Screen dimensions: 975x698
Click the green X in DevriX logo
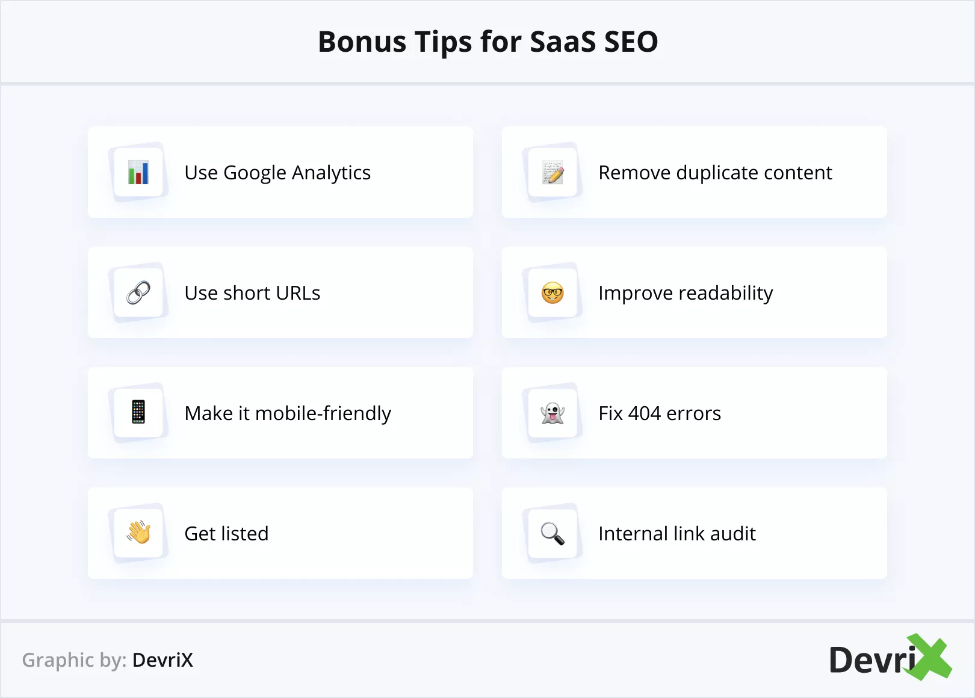(930, 657)
